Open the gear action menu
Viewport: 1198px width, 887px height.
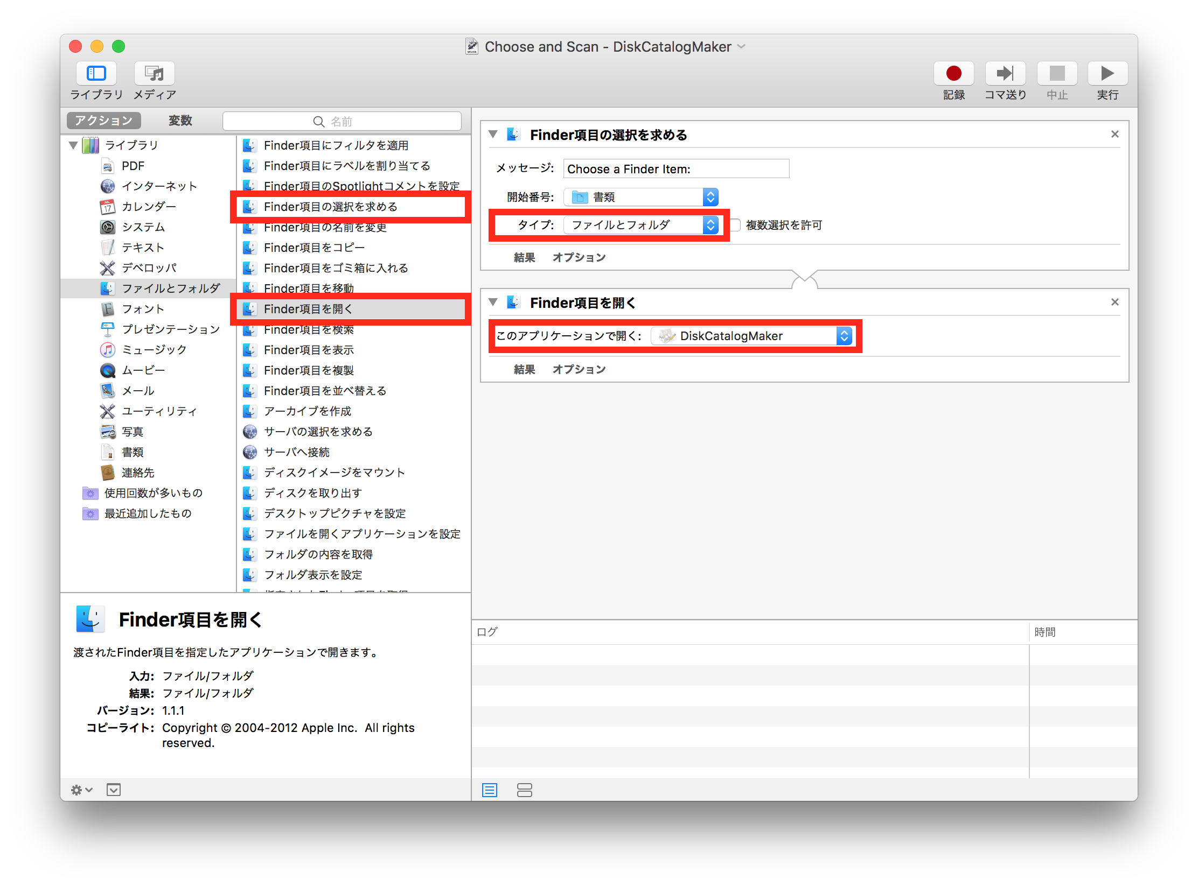81,790
